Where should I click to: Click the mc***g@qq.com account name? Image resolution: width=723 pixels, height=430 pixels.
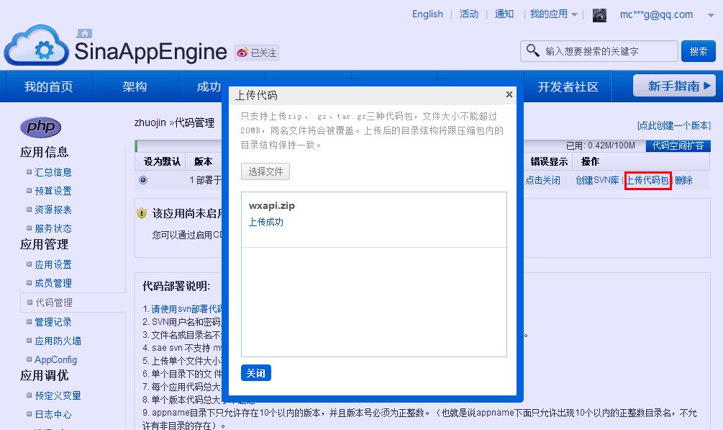coord(656,15)
